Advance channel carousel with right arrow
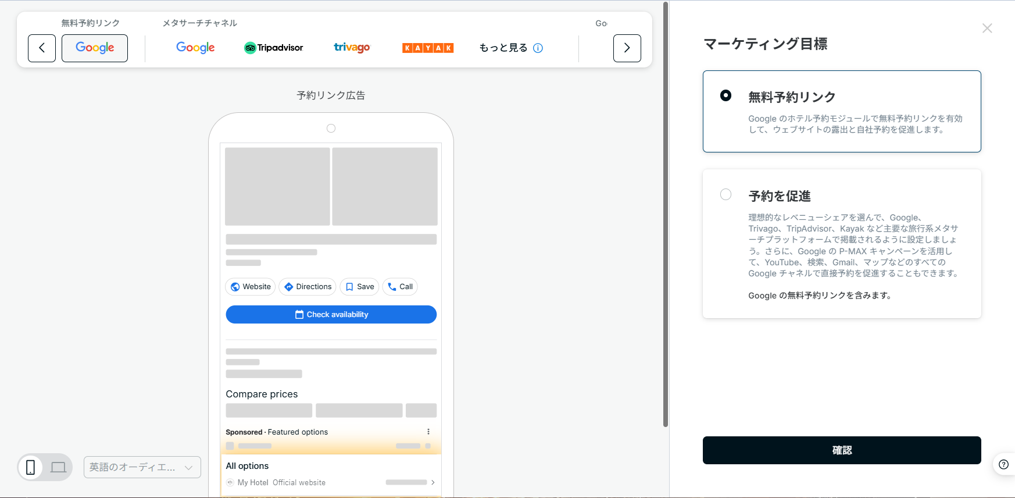This screenshot has height=498, width=1015. pos(627,48)
